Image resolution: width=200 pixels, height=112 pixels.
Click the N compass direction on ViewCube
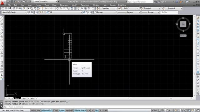click(x=183, y=18)
